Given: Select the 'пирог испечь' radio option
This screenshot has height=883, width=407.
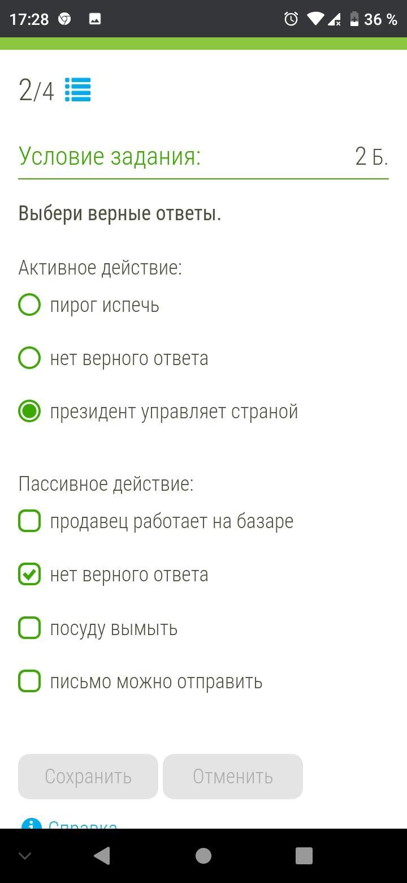Looking at the screenshot, I should click(29, 305).
